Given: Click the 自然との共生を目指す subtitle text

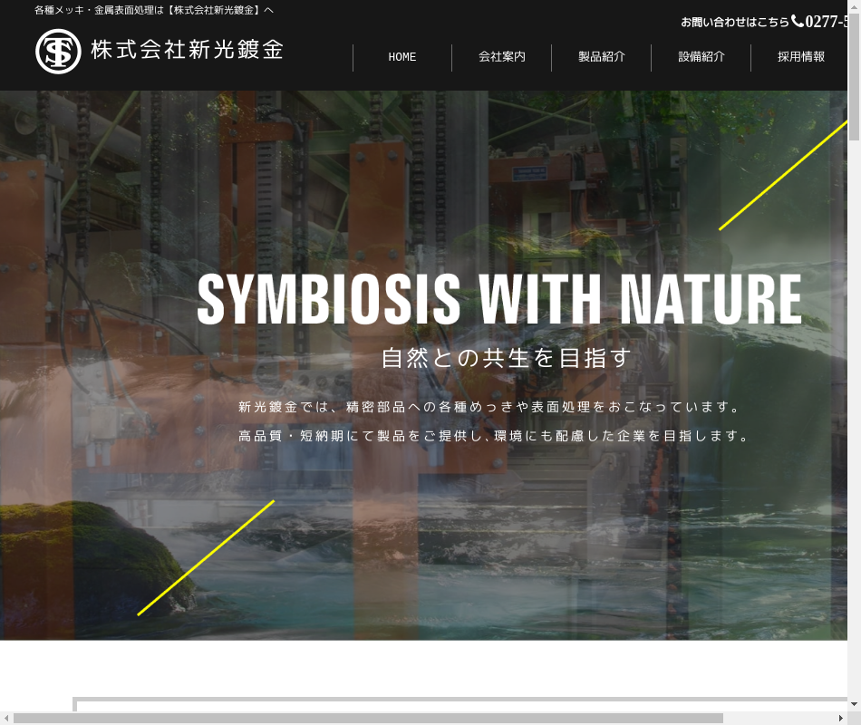Looking at the screenshot, I should 506,358.
